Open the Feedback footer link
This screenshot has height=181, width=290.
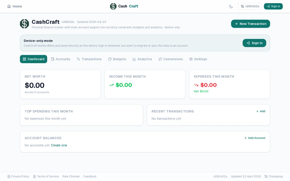[x=90, y=176]
